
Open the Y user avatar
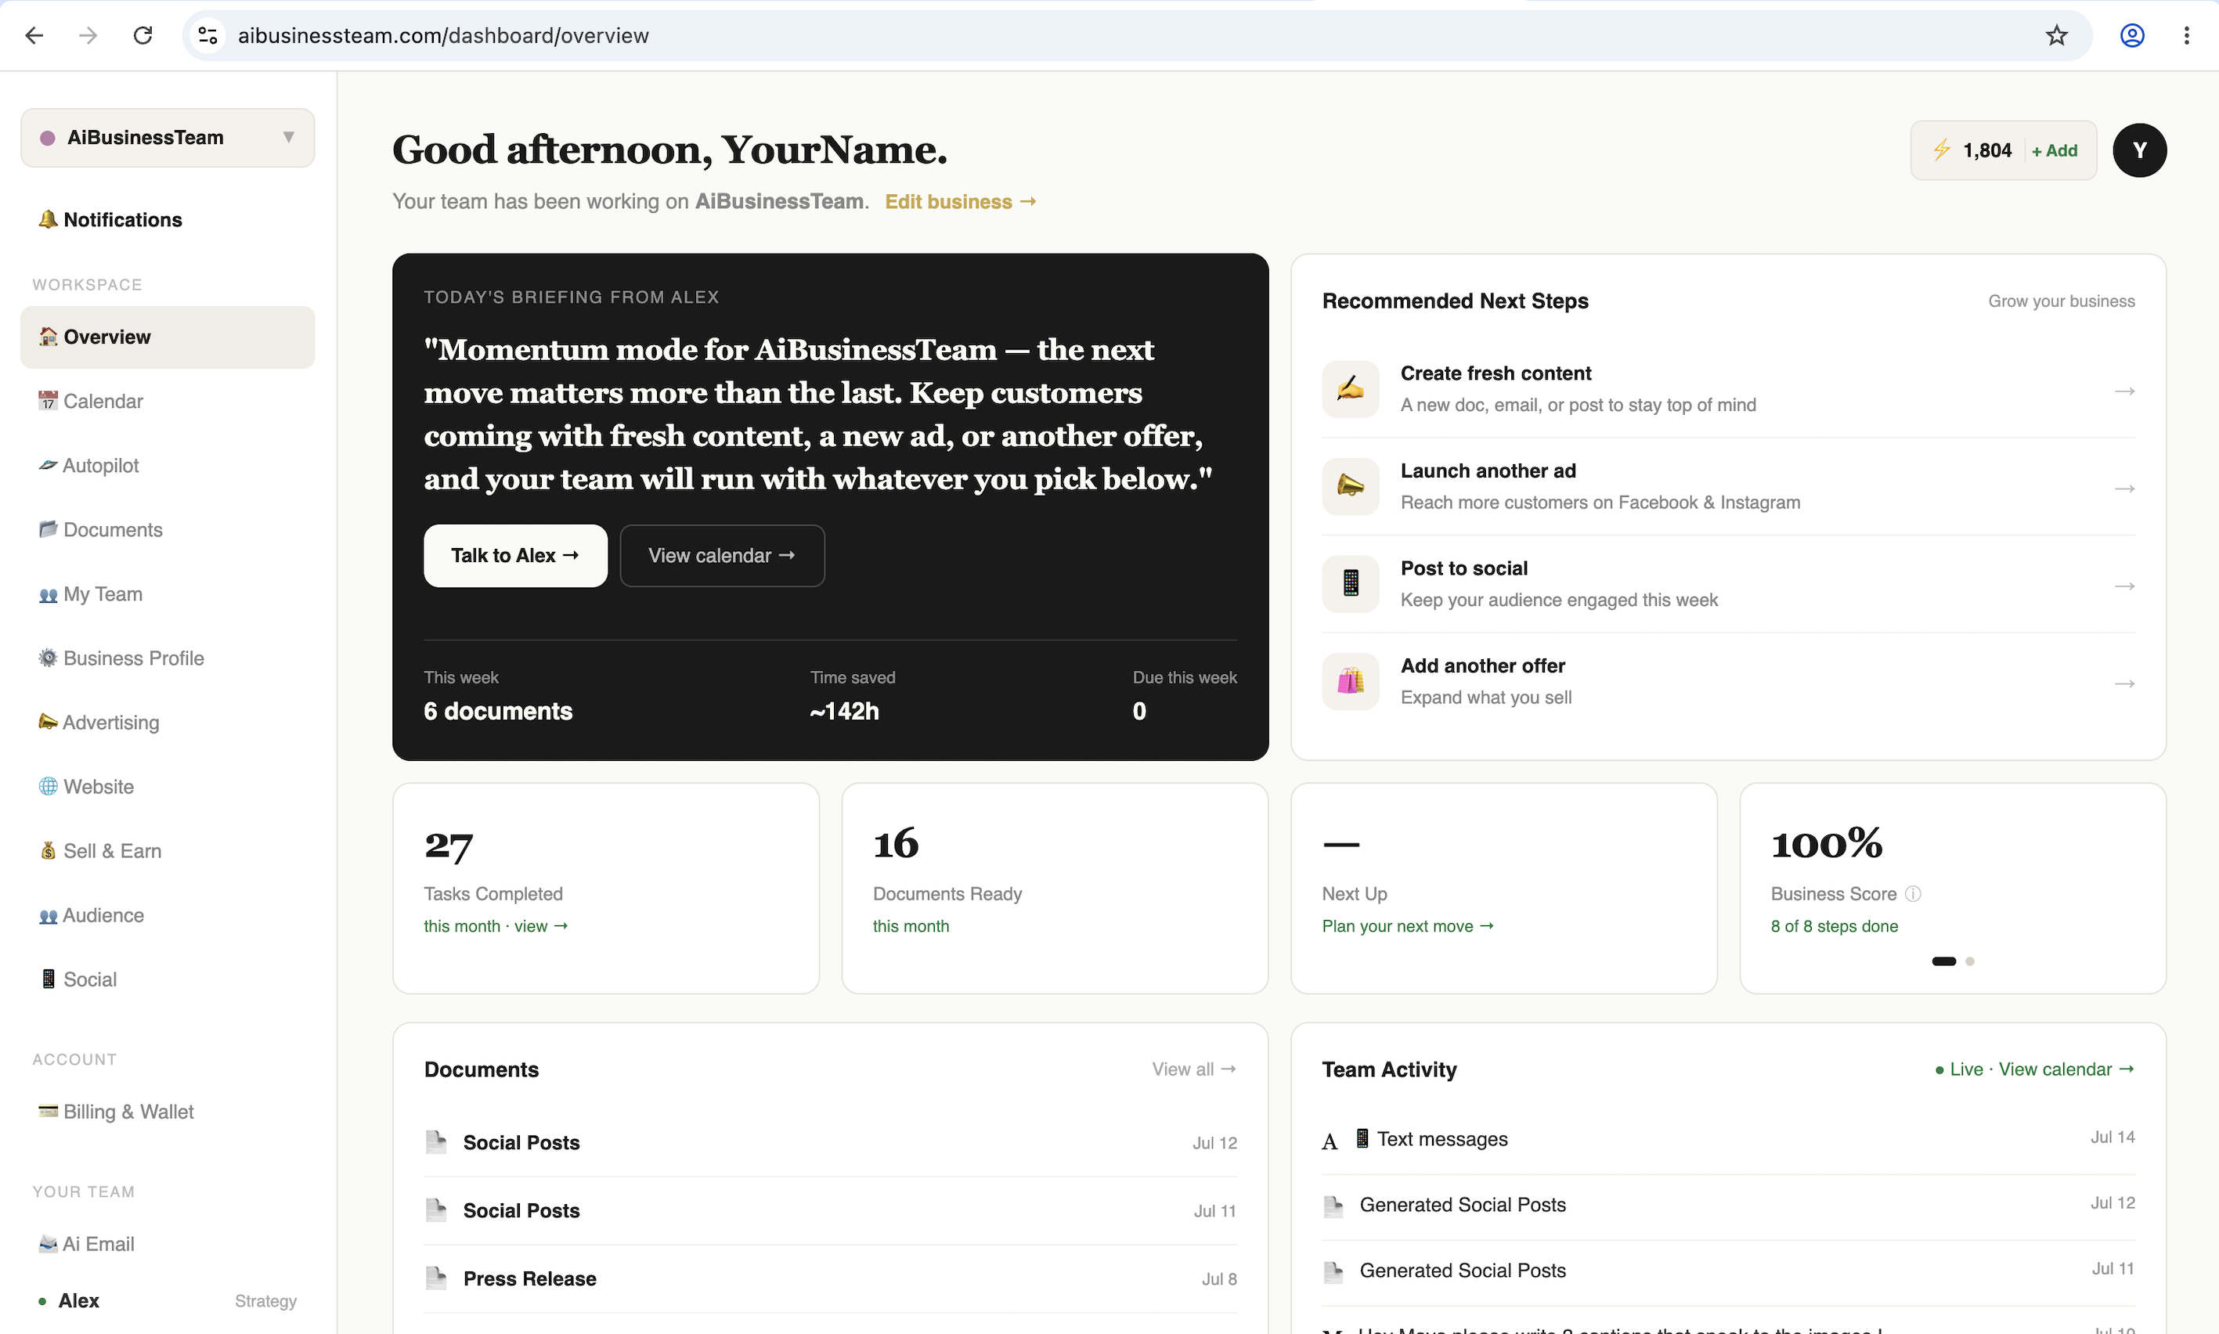coord(2139,150)
